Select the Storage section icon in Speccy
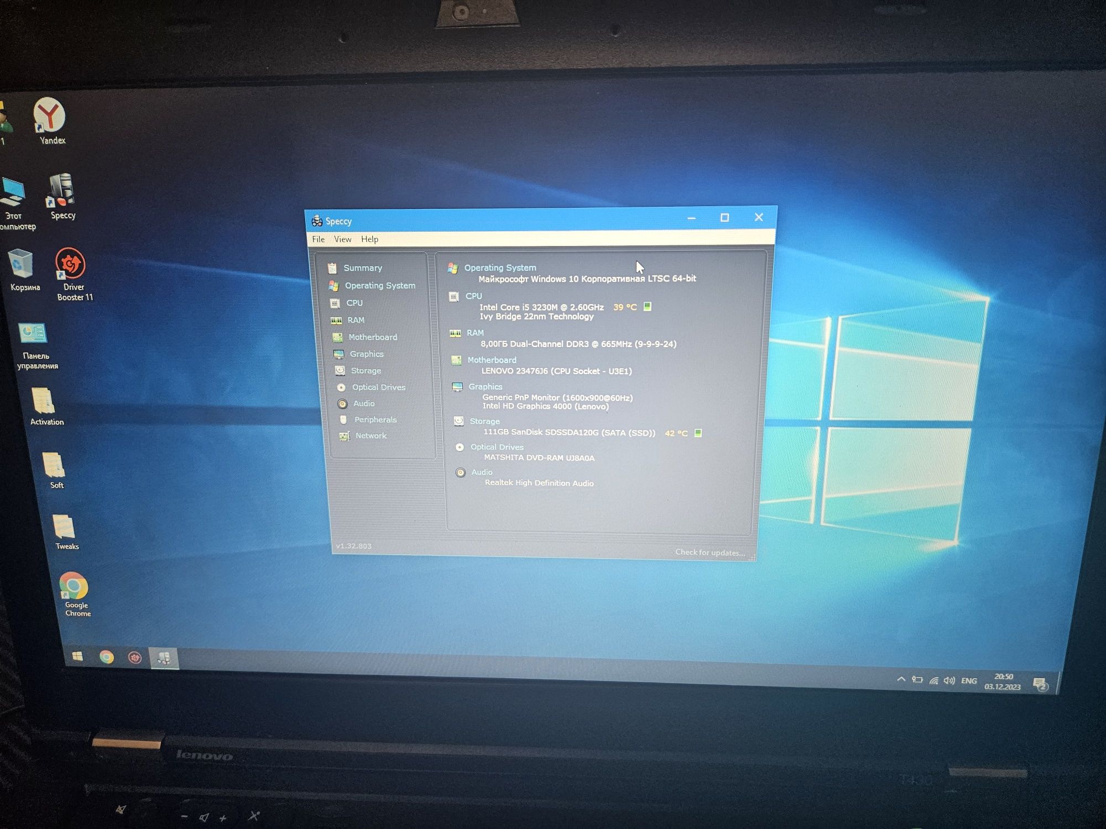Screen dimensions: 1106x829 point(341,369)
